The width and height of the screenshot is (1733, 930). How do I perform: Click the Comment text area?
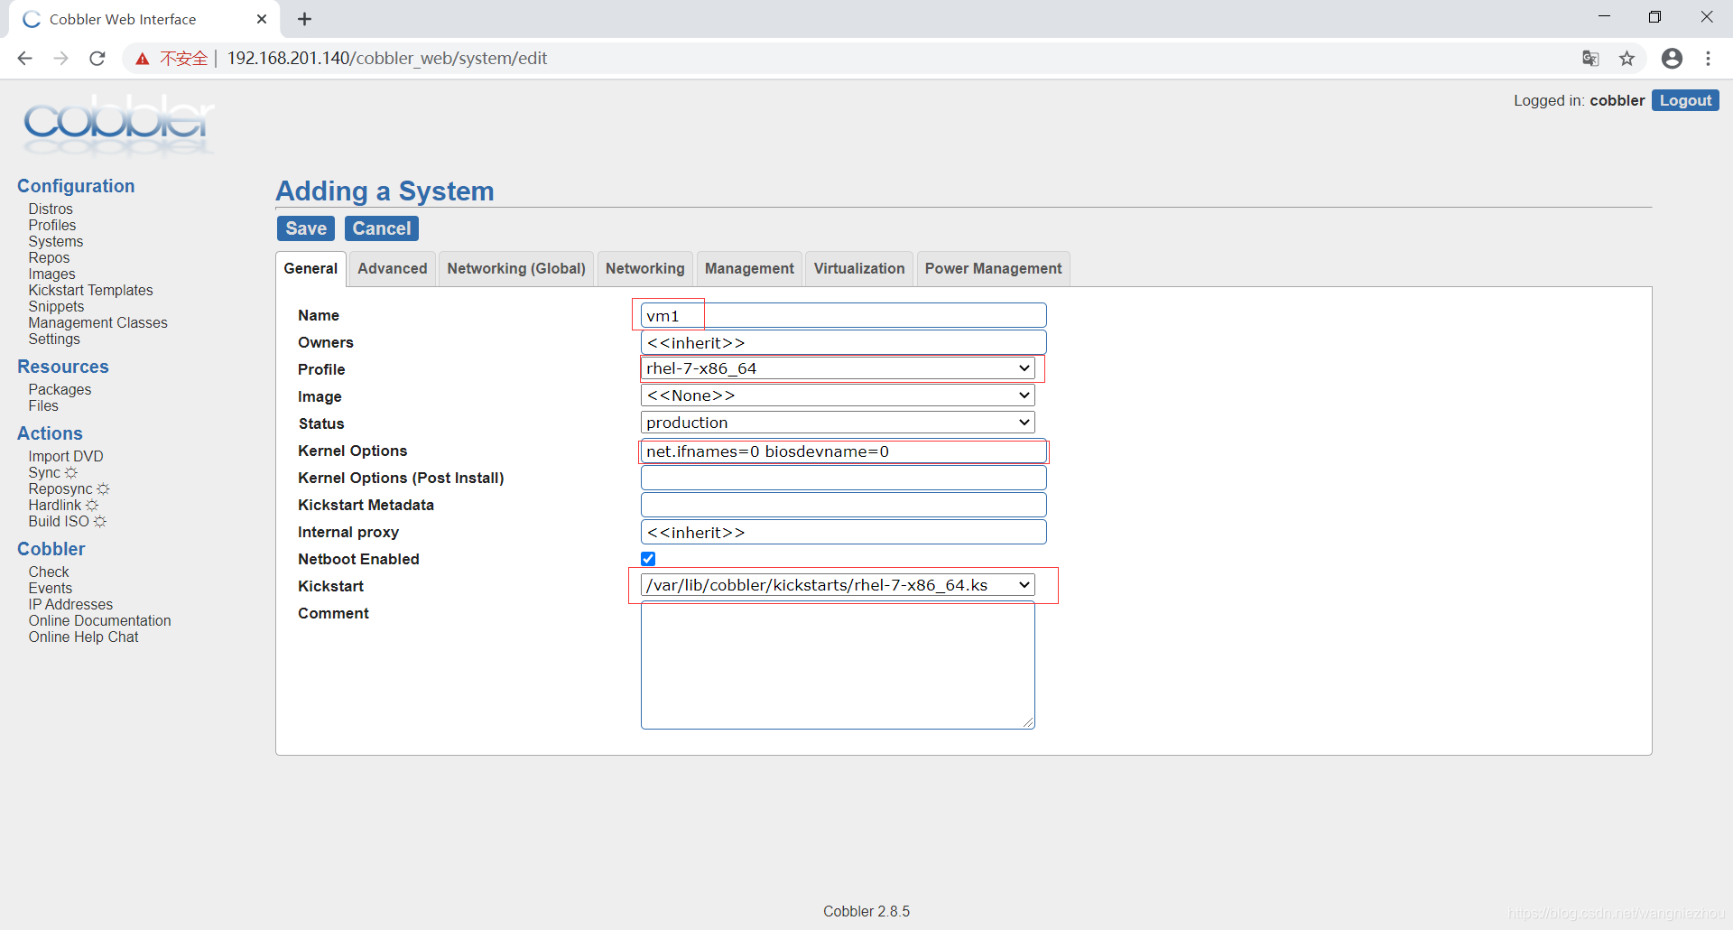838,665
